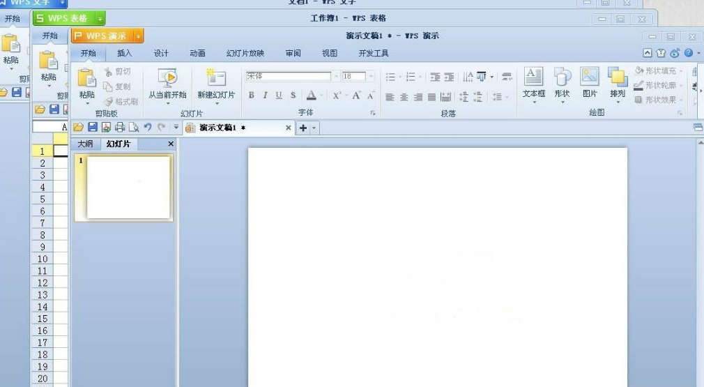Click the Print icon in quick toolbar
Viewport: 704px width, 387px height.
pos(120,128)
